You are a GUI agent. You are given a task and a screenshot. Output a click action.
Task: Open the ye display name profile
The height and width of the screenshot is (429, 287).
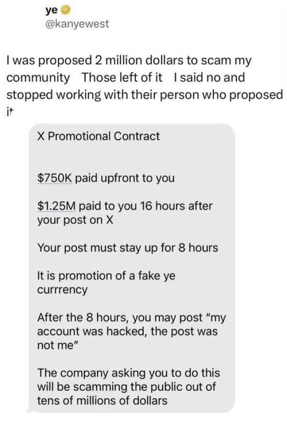coord(52,11)
